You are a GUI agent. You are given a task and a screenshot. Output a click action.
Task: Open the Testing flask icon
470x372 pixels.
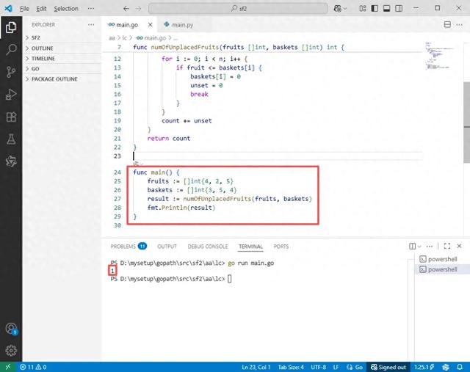click(x=11, y=139)
